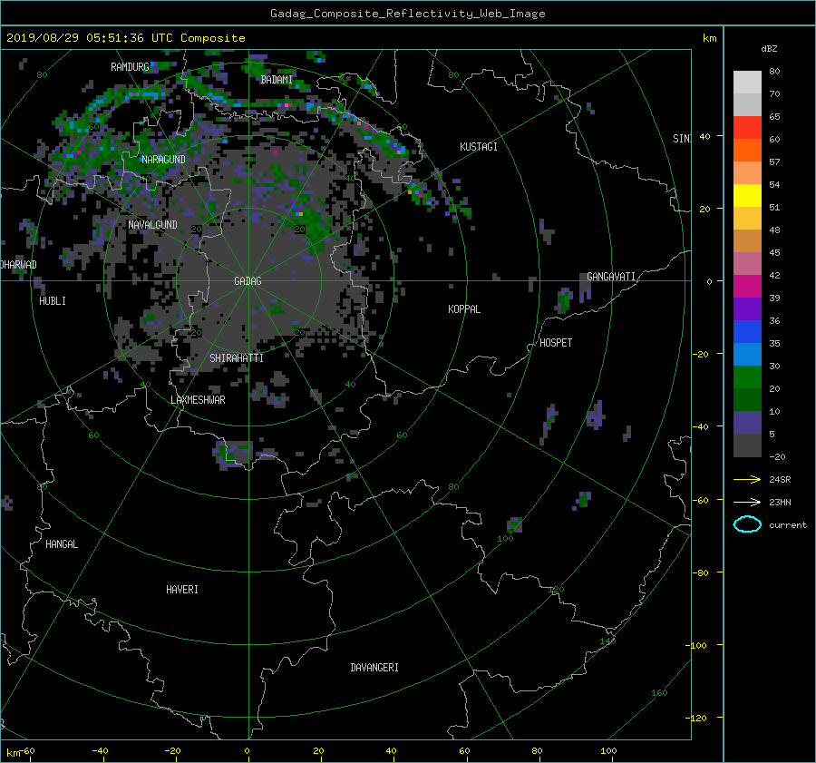The width and height of the screenshot is (816, 763).
Task: Click the timestamp 2019/08/29 05:51:36 UTC Composite
Action: click(x=126, y=38)
